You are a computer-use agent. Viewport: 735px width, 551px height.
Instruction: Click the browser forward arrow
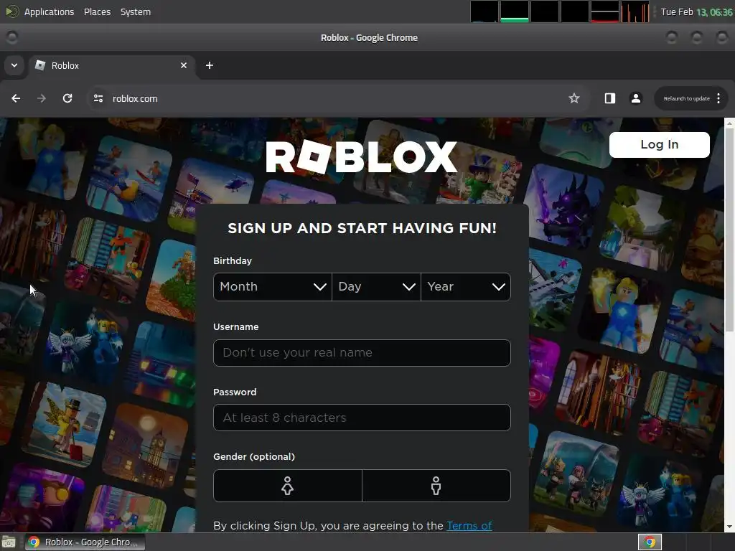point(42,98)
